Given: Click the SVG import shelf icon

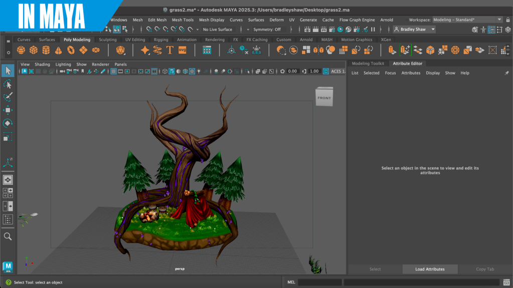Looking at the screenshot, I should tap(182, 50).
